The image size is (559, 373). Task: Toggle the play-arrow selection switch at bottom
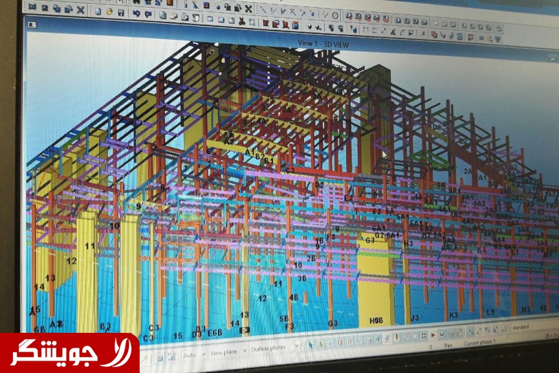pyautogui.click(x=433, y=335)
